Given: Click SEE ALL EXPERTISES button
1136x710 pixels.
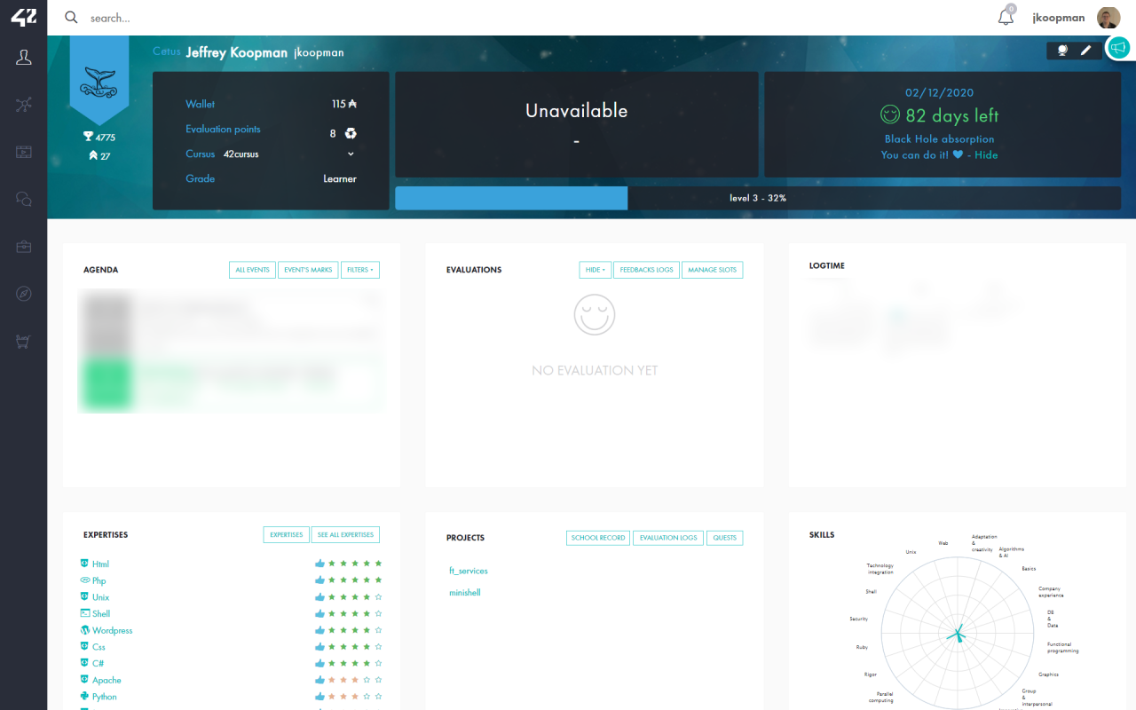Looking at the screenshot, I should (x=345, y=535).
